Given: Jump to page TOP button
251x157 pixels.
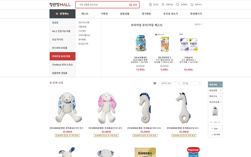Looking at the screenshot, I should pos(215,129).
